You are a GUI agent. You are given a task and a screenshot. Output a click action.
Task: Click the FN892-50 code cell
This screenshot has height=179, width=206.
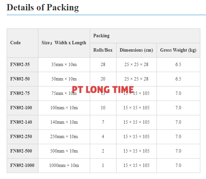pyautogui.click(x=20, y=79)
